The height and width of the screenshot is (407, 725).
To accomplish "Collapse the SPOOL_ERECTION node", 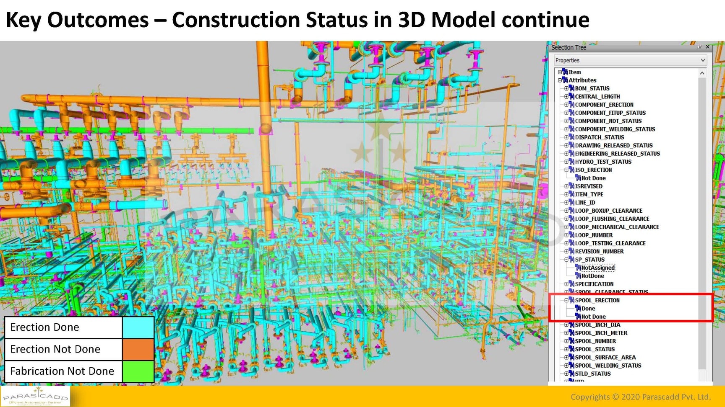I will (x=566, y=300).
